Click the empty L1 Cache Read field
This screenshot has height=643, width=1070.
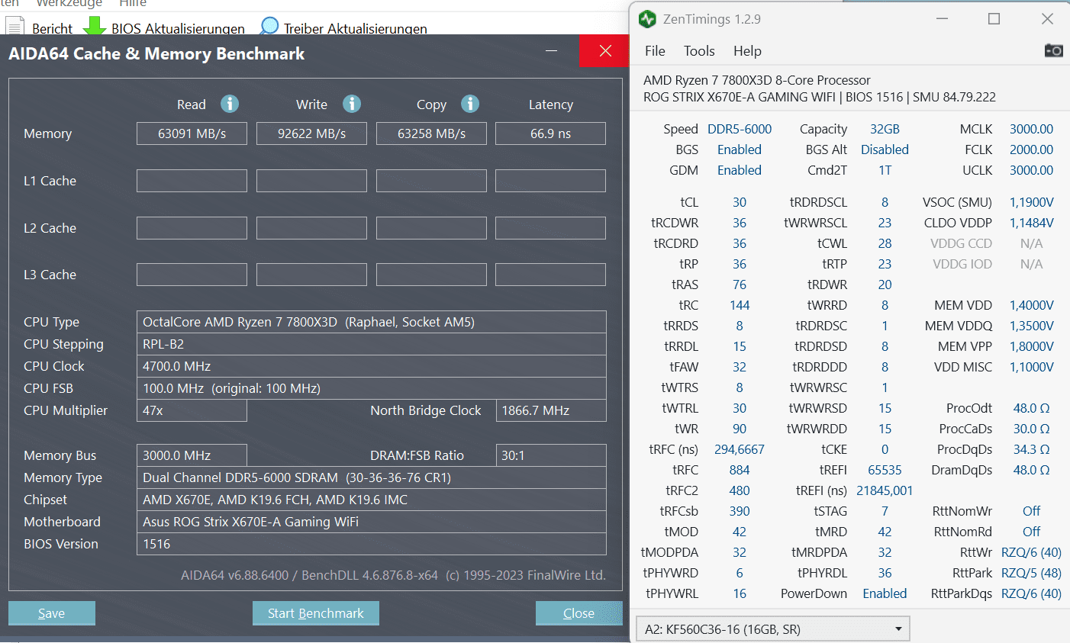[192, 181]
